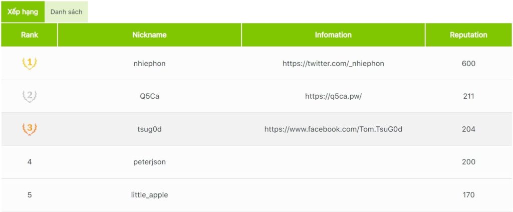Open the Danh sách tab
This screenshot has width=513, height=212.
pos(66,12)
